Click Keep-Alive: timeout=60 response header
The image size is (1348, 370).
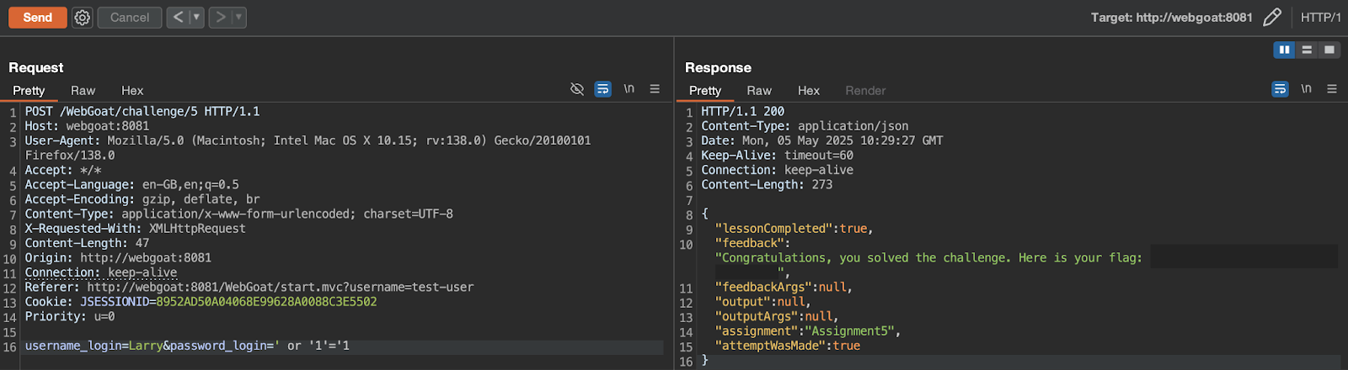777,156
